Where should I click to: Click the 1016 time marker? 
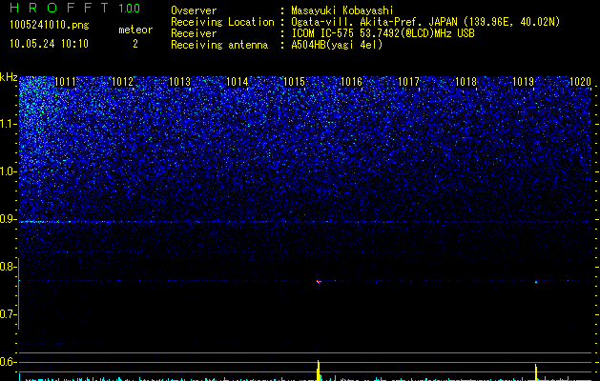click(351, 82)
